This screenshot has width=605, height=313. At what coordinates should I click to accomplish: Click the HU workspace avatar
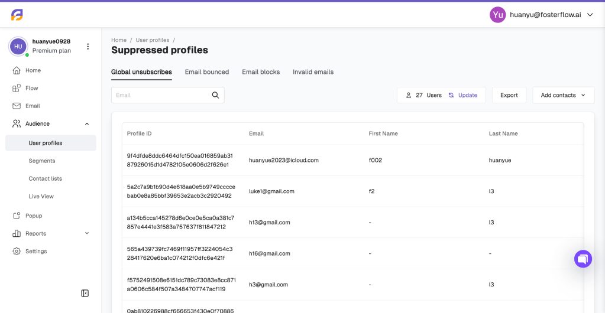point(18,46)
